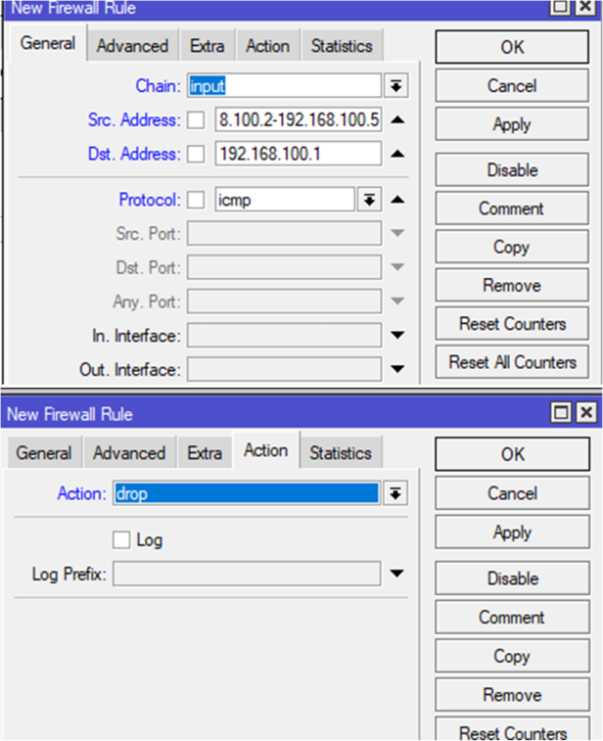Expand the Out. Interface field
Image resolution: width=603 pixels, height=741 pixels.
(397, 370)
